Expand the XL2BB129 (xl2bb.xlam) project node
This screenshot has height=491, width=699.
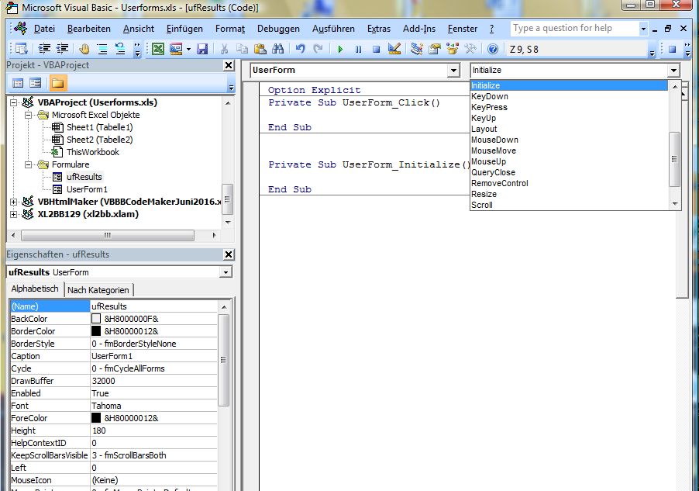point(13,214)
